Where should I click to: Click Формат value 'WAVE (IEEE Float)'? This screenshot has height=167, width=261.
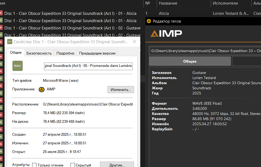pyautogui.click(x=207, y=103)
